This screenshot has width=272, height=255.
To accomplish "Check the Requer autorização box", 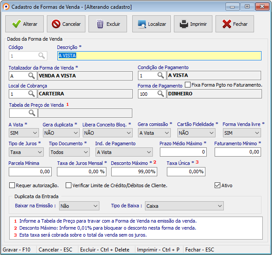I will (x=12, y=185).
